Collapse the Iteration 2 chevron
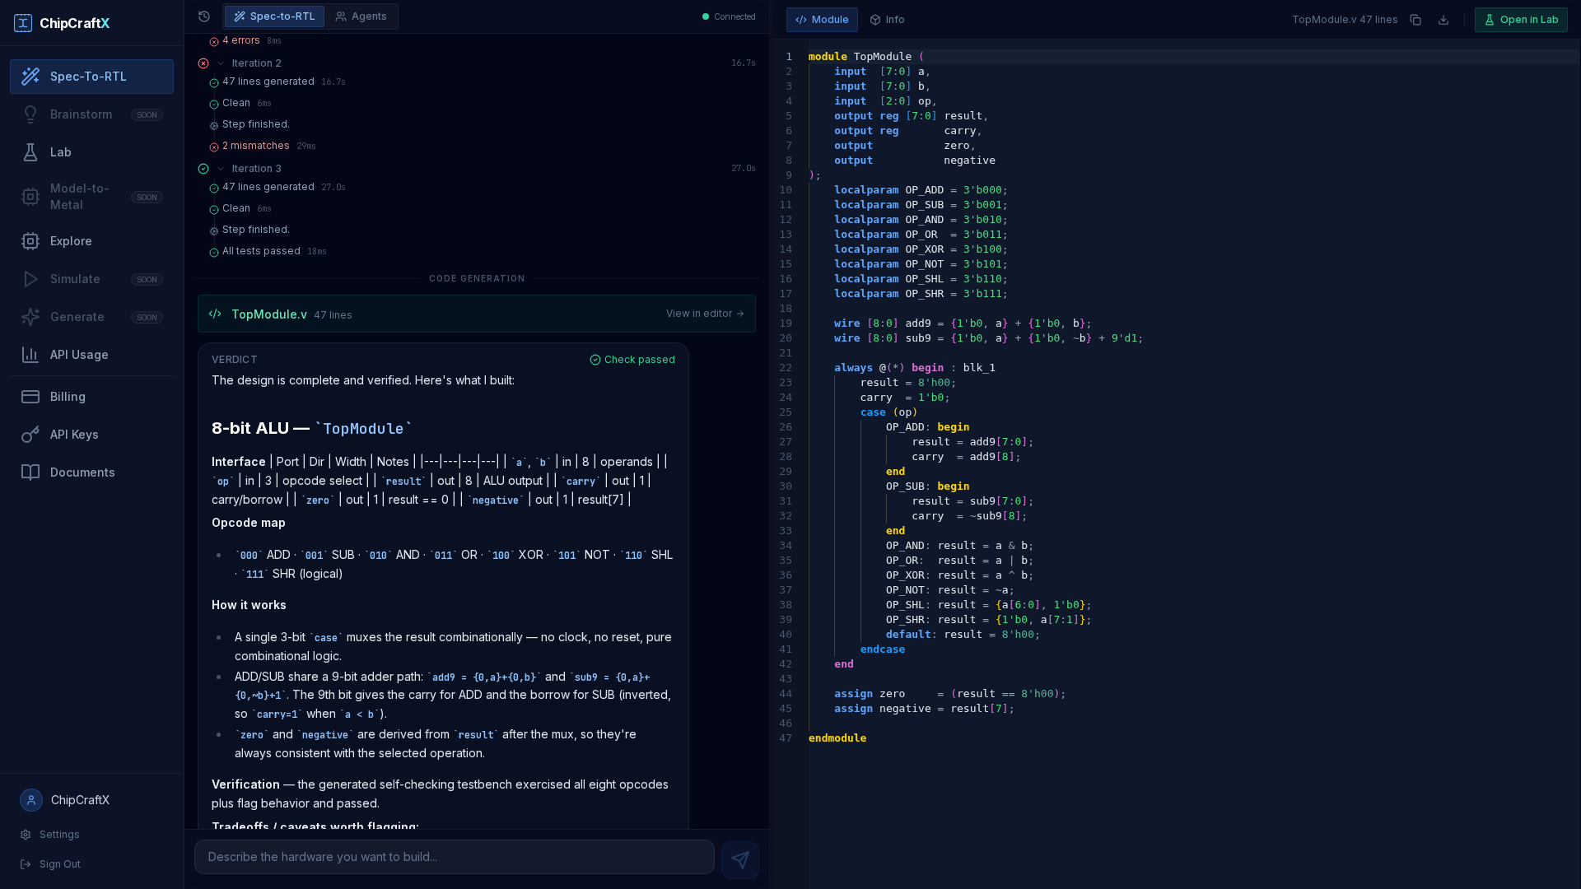 (x=221, y=63)
